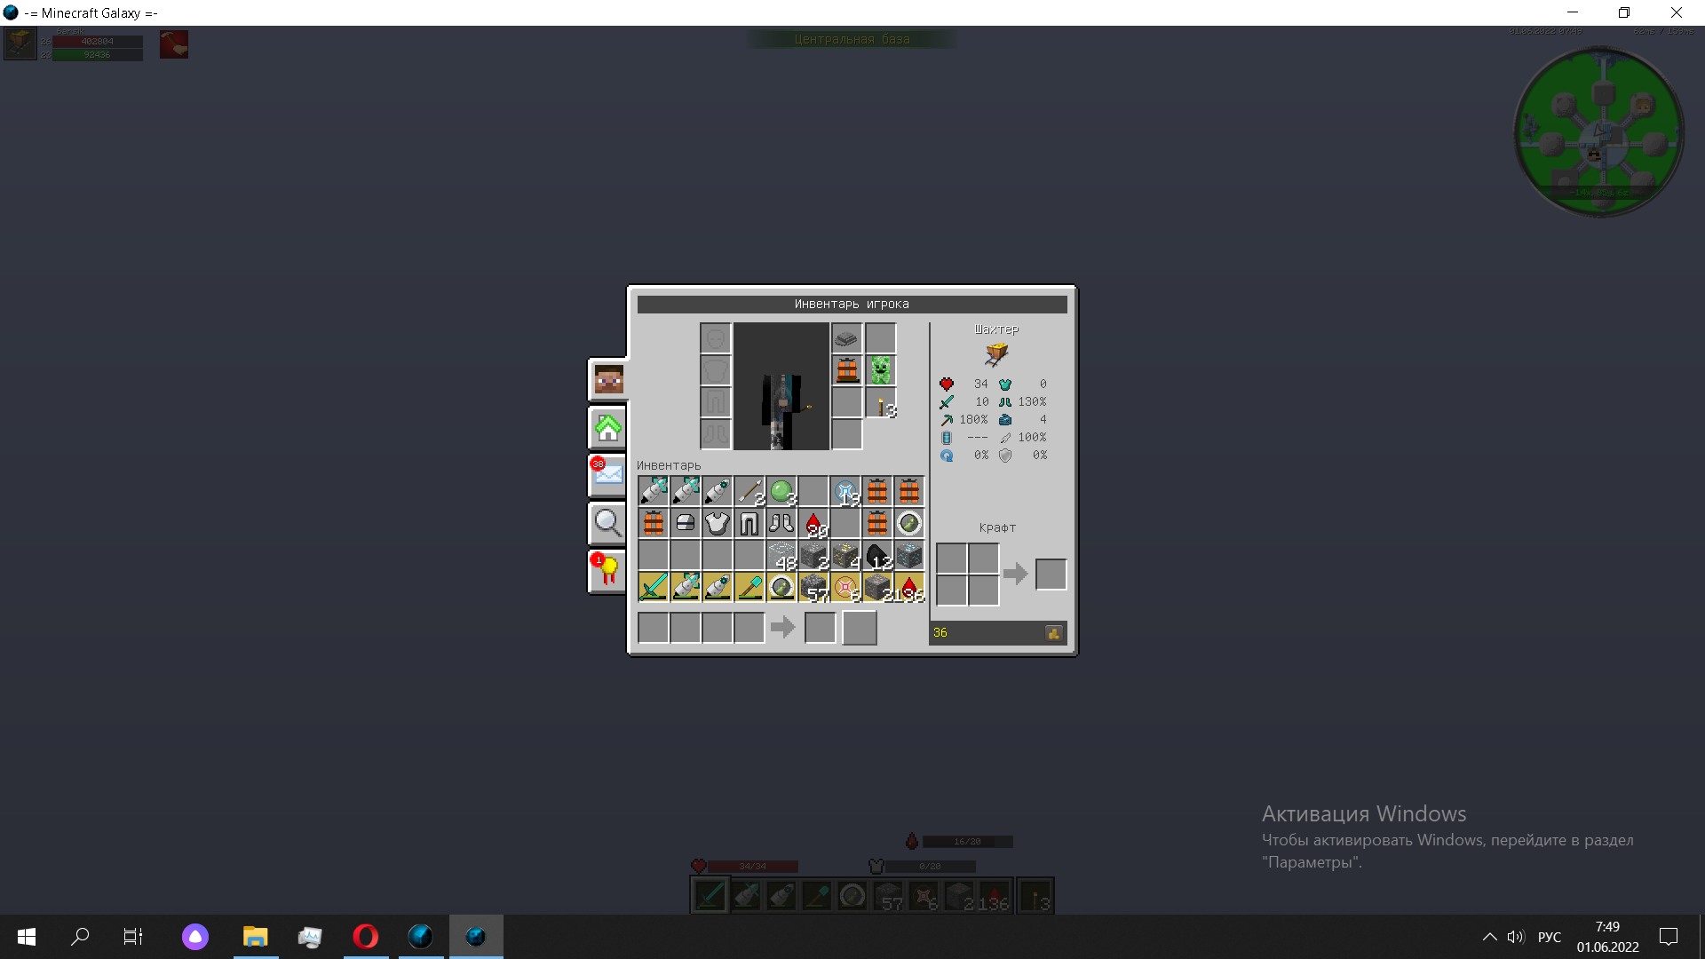Image resolution: width=1705 pixels, height=959 pixels.
Task: Open the medal achievements tab
Action: pos(608,571)
